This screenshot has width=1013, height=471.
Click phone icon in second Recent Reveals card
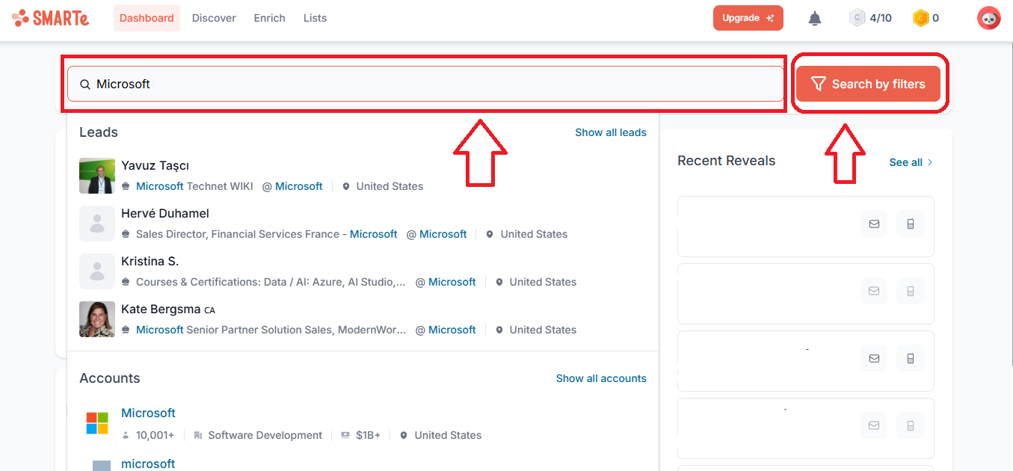(x=910, y=291)
